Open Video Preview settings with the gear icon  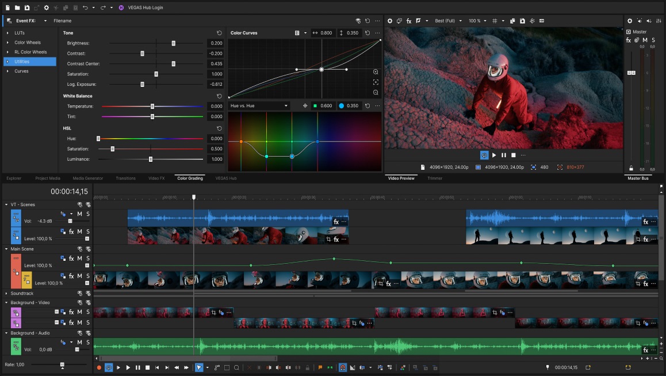[x=390, y=20]
